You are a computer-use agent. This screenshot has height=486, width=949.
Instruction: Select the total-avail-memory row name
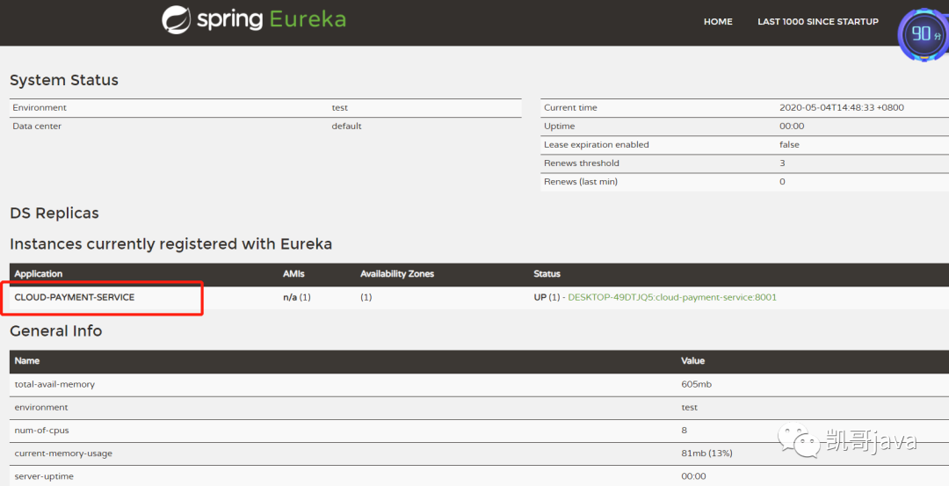point(54,384)
